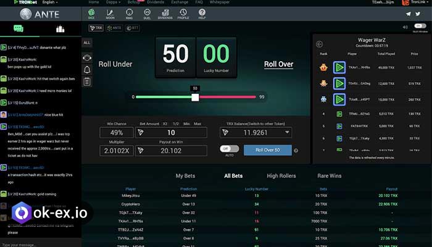432x247 pixels.
Task: Select Roll Over mode
Action: [278, 64]
